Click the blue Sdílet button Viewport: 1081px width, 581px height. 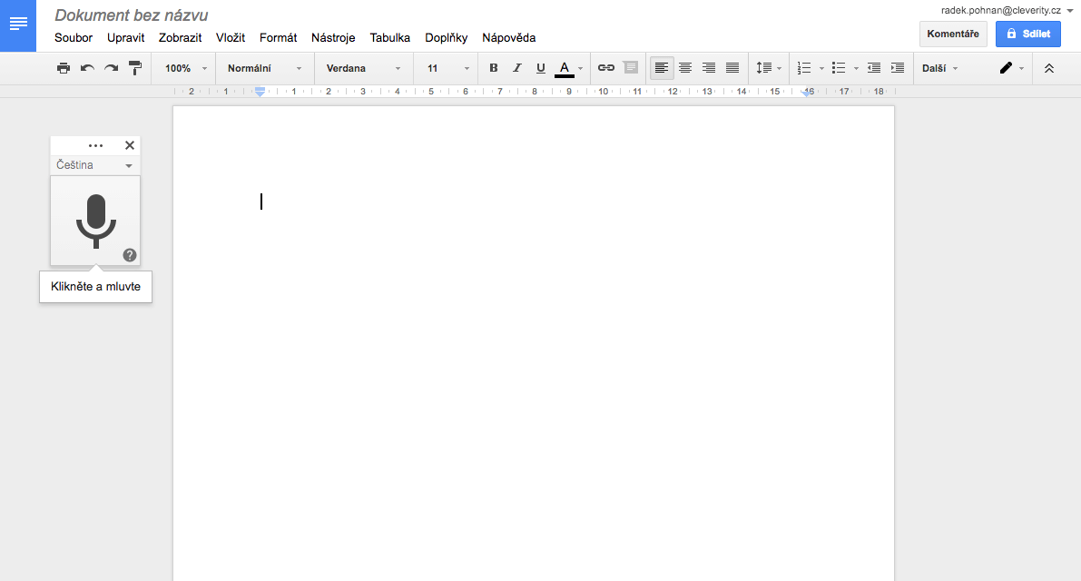pos(1027,34)
